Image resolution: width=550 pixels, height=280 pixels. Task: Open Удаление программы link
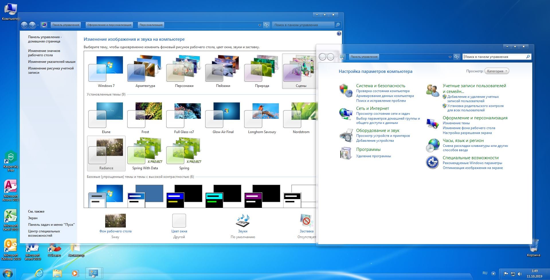point(373,156)
